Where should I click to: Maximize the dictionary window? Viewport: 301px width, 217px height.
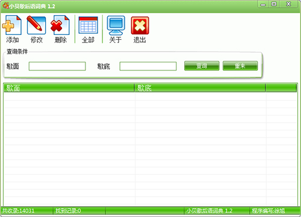274,4
